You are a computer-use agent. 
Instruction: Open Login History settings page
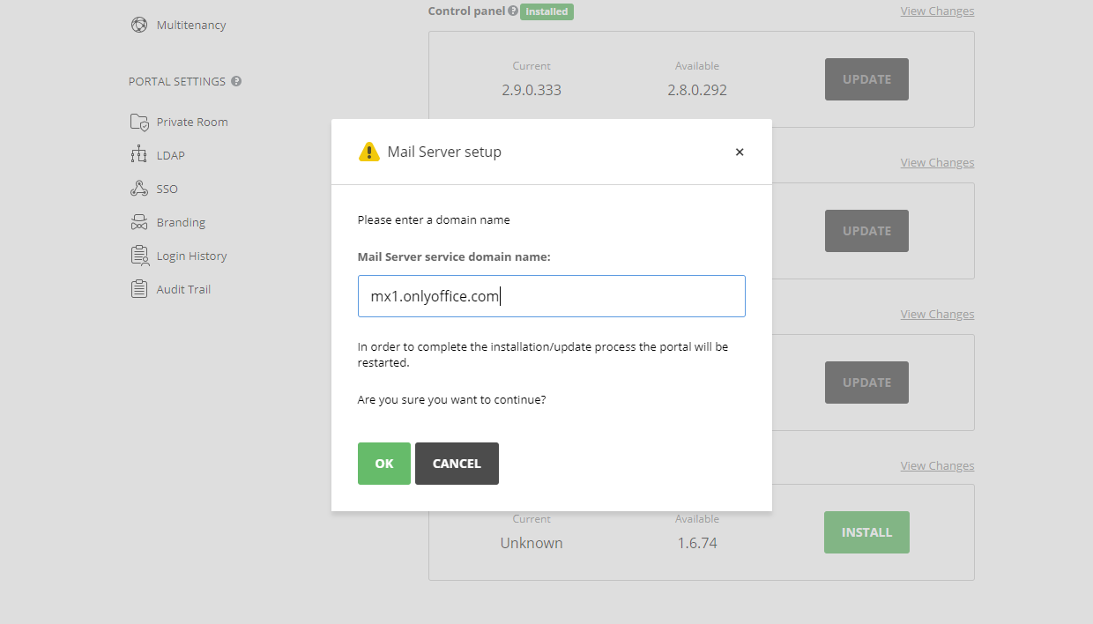(191, 256)
